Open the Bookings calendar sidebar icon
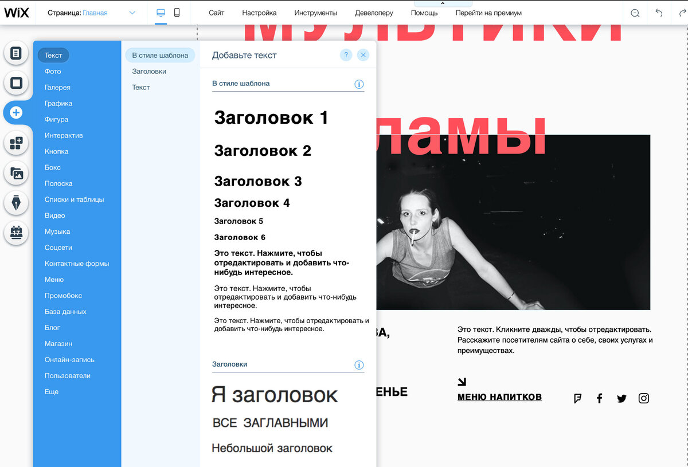This screenshot has width=688, height=467. point(16,233)
